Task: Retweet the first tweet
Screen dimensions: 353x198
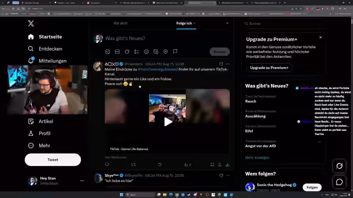Action: click(x=133, y=164)
